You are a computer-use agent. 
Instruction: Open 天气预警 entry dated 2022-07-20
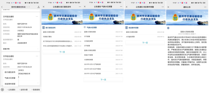[x=103, y=37]
